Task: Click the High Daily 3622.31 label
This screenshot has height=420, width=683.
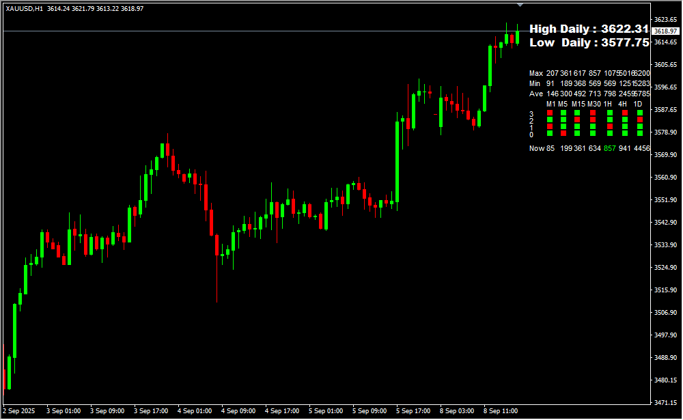Action: 589,29
